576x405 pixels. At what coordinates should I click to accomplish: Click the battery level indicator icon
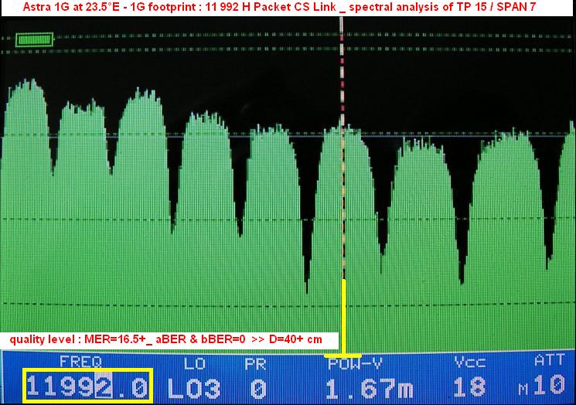pyautogui.click(x=34, y=39)
